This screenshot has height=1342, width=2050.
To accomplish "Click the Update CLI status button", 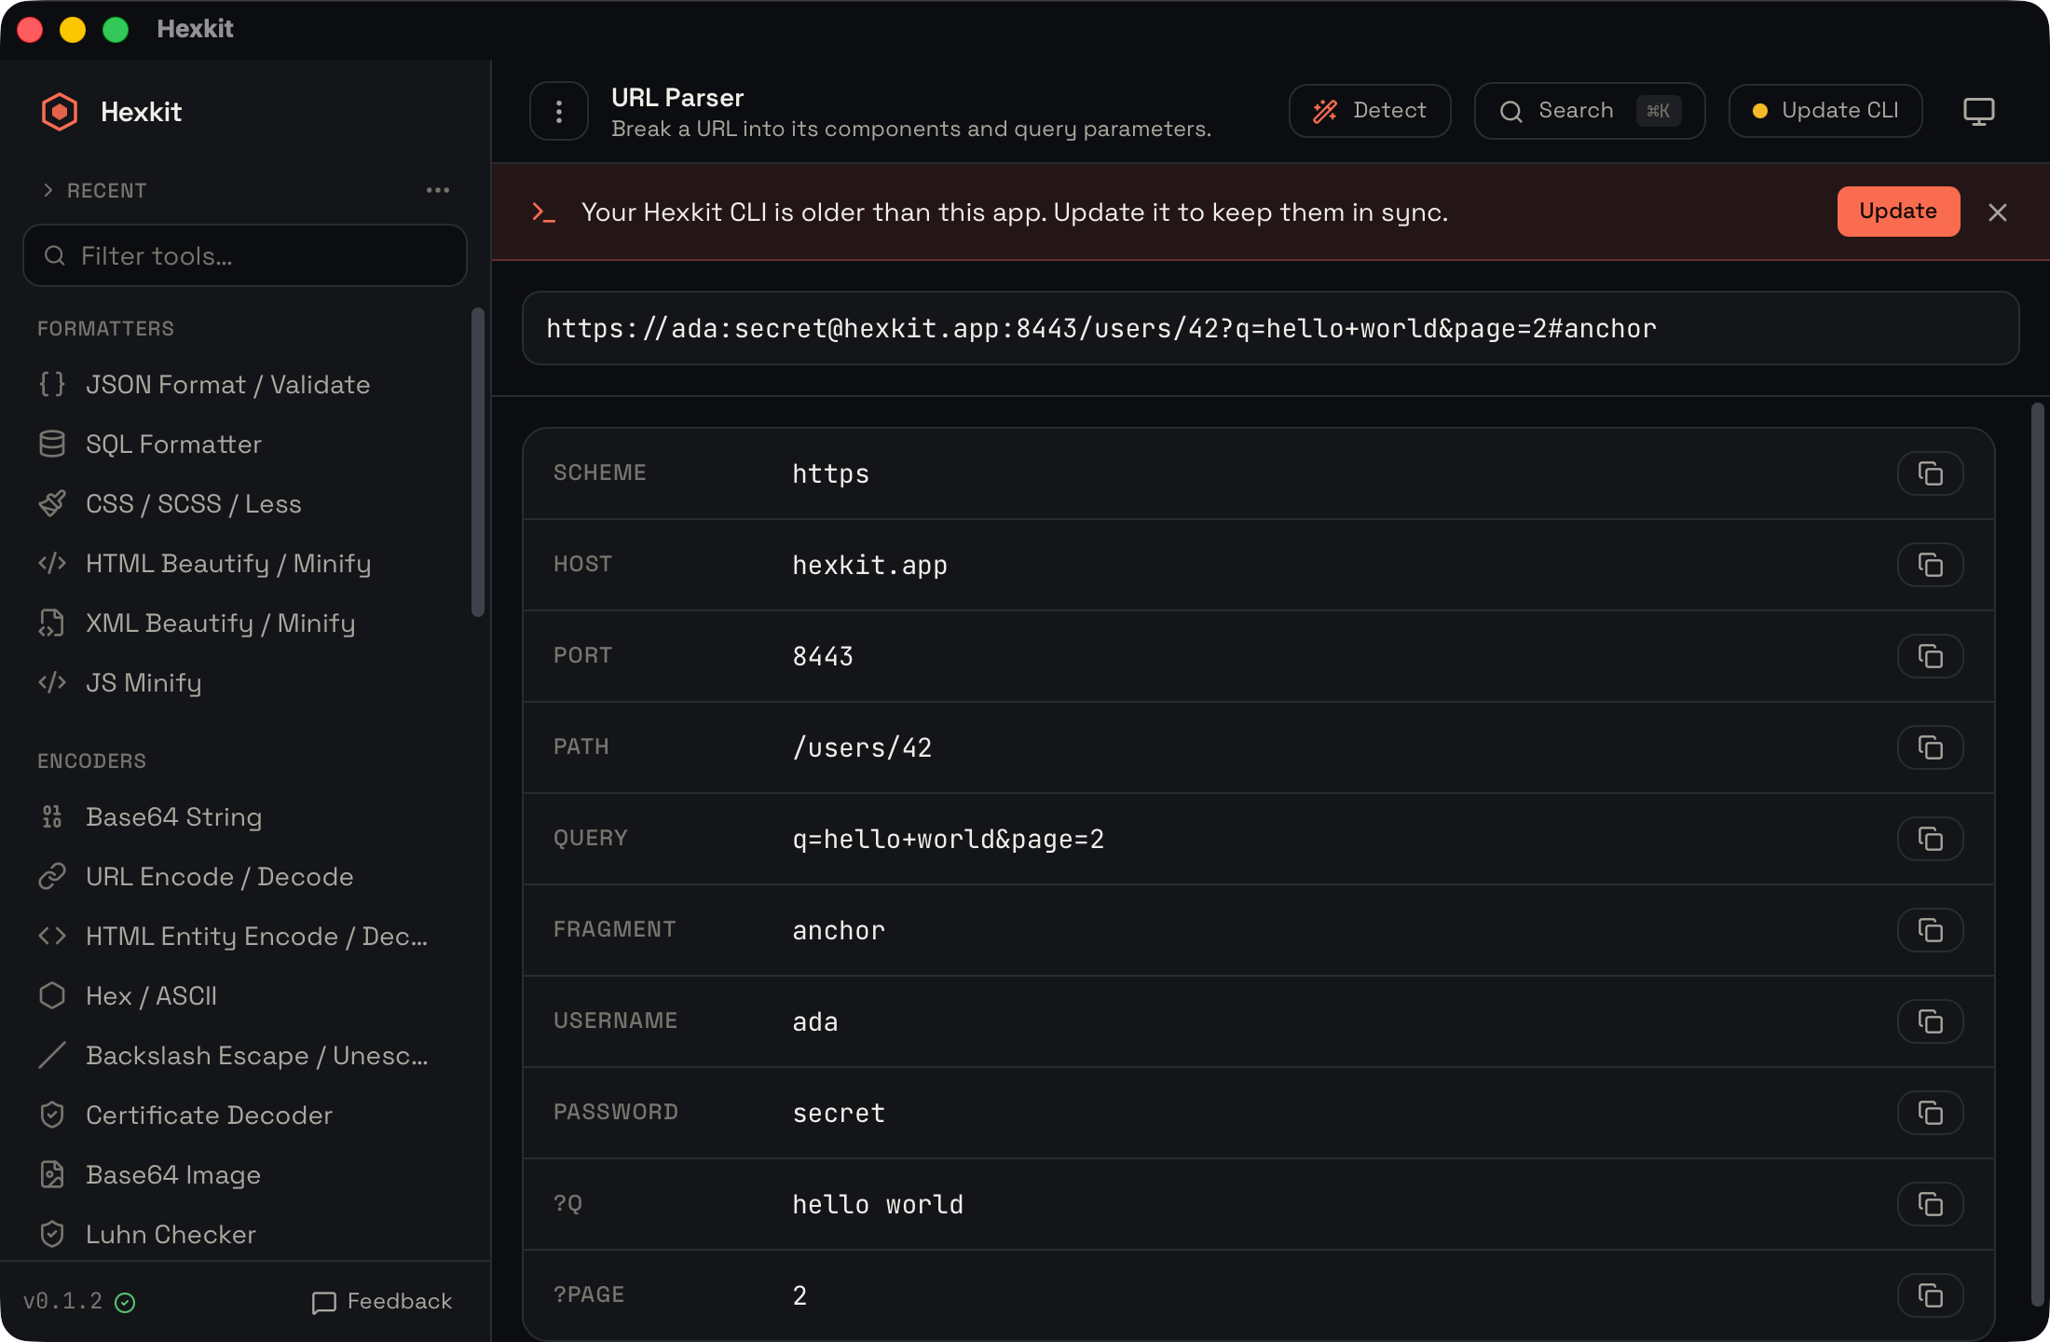I will 1825,111.
